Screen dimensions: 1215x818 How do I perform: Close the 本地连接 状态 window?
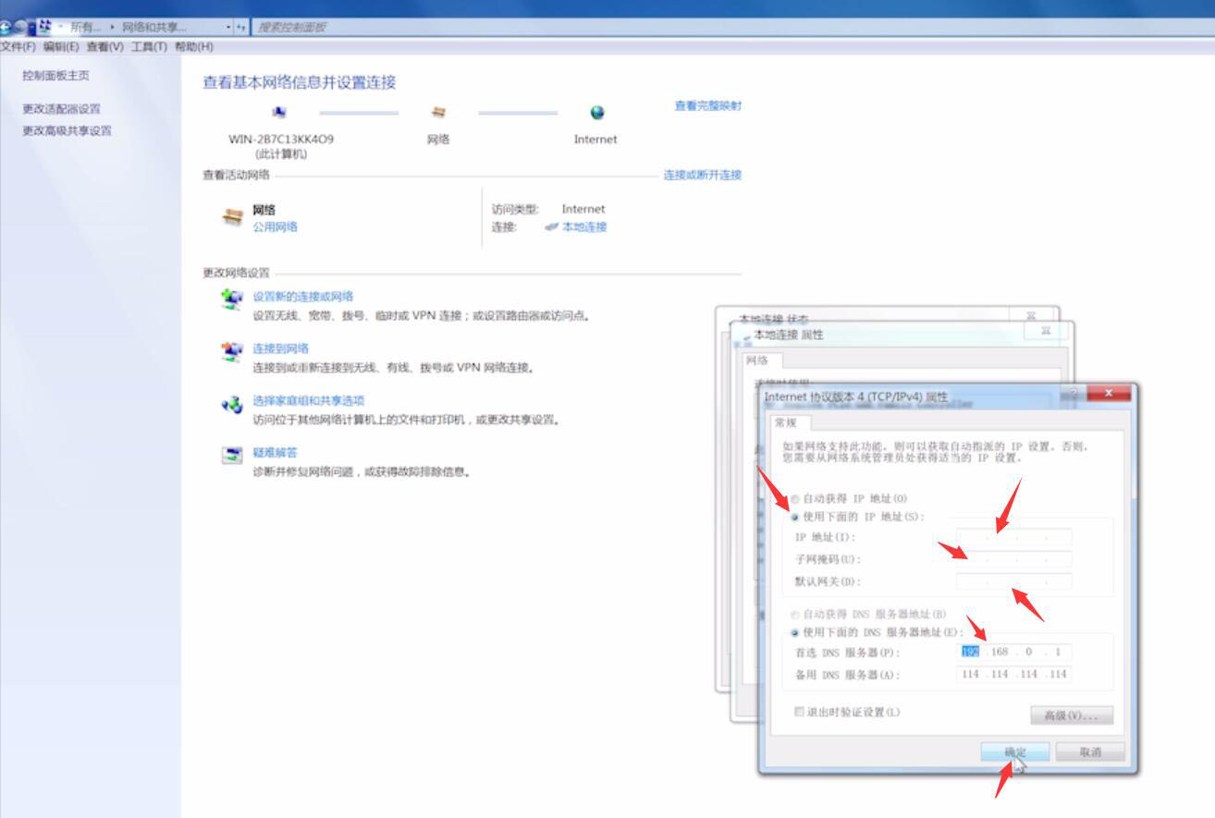coord(1032,315)
